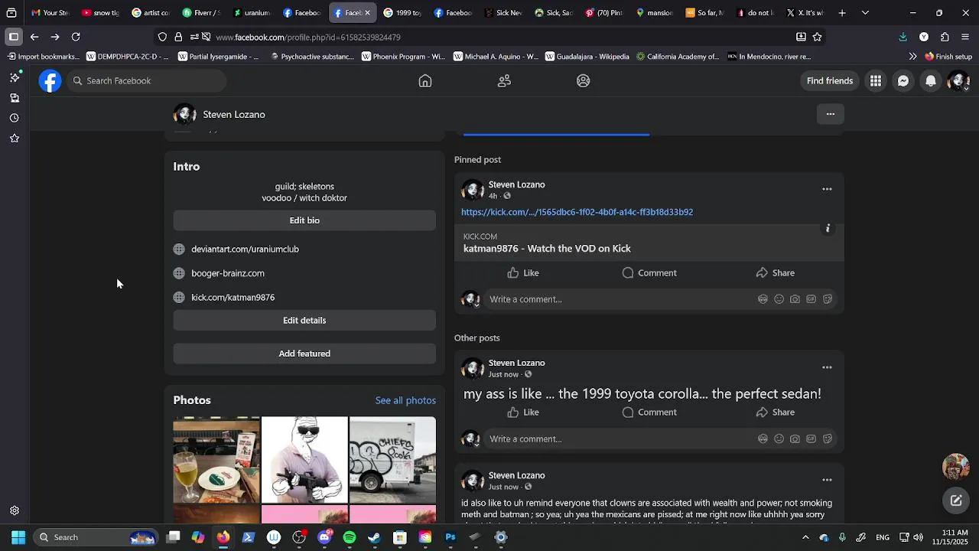Like the 1999 Toyota Corolla post
979x551 pixels.
[523, 412]
